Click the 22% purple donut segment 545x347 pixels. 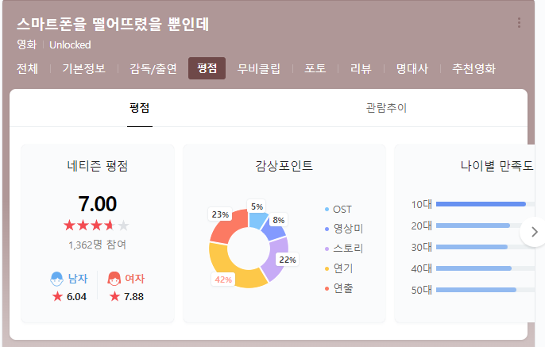[x=275, y=259]
